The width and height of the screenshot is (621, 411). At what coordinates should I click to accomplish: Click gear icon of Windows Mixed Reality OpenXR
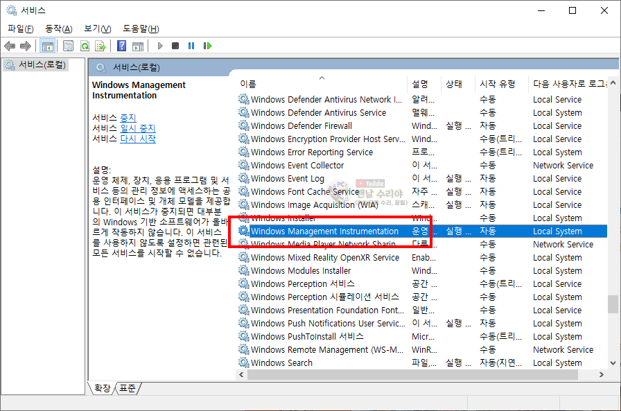pos(243,257)
